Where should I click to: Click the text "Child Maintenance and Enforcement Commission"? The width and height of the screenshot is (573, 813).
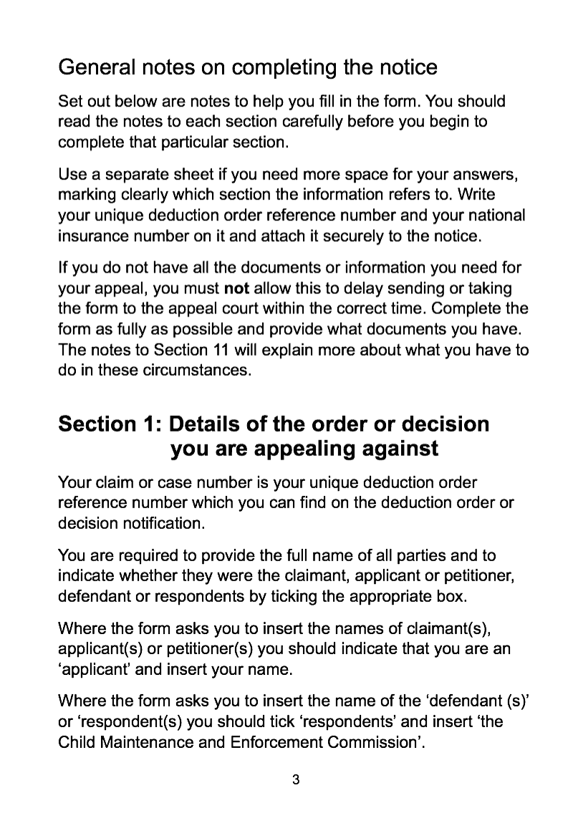(240, 741)
